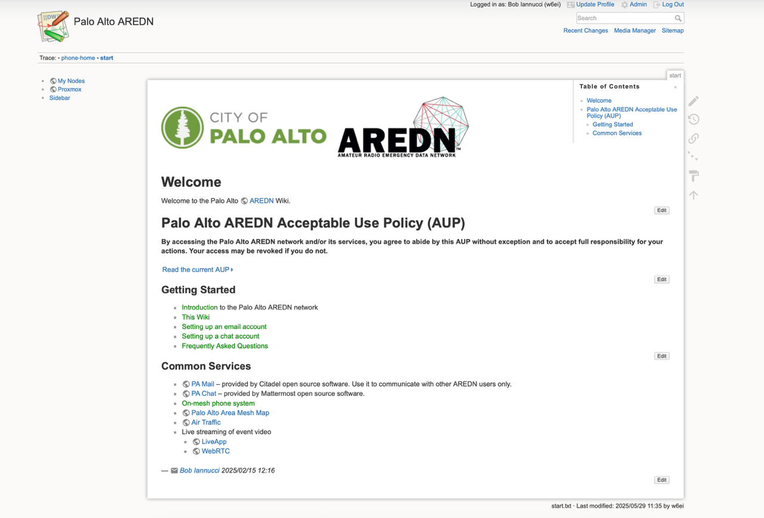Click Edit button for Welcome section
764x518 pixels.
[x=661, y=211]
